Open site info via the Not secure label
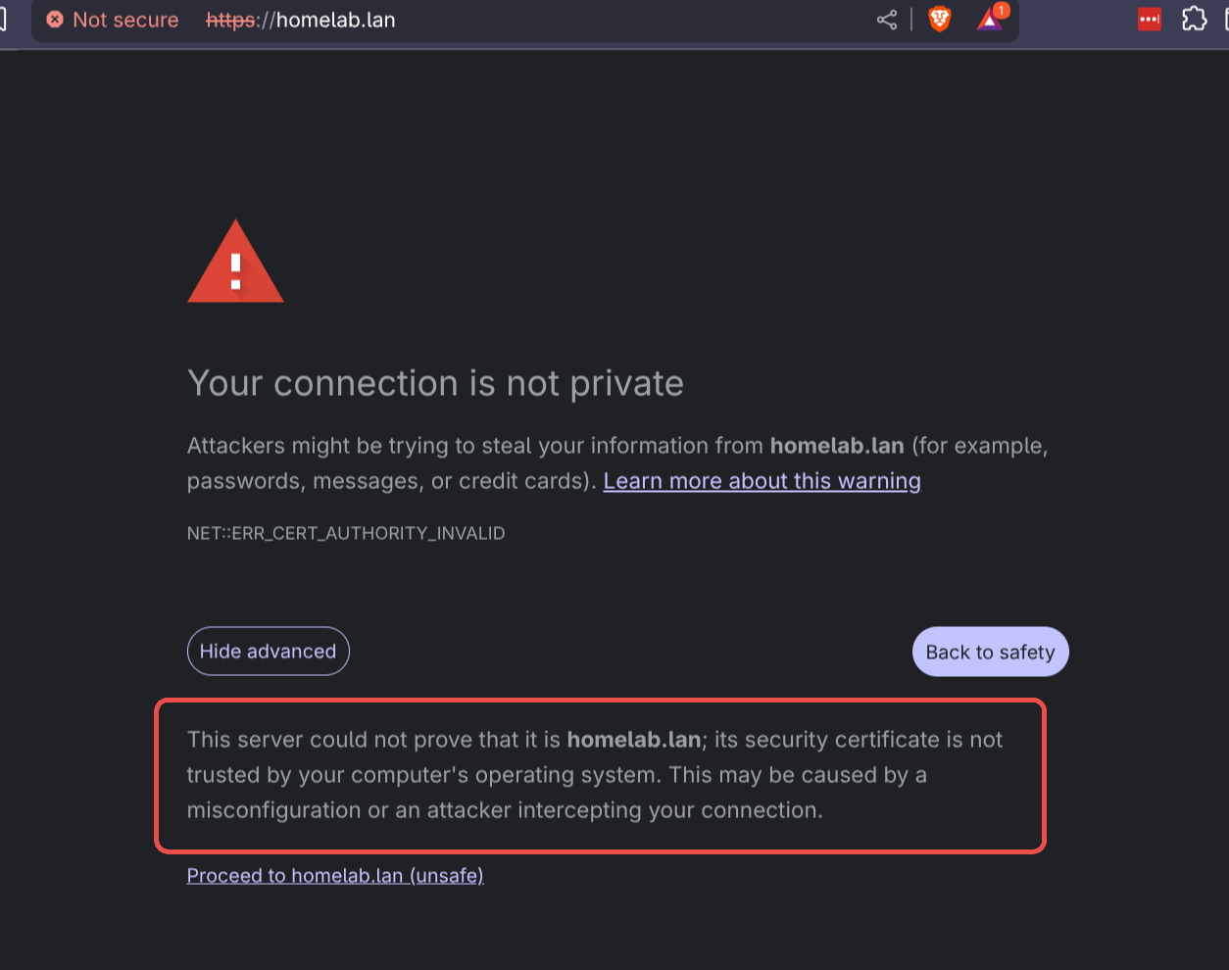Image resolution: width=1229 pixels, height=970 pixels. pyautogui.click(x=125, y=19)
